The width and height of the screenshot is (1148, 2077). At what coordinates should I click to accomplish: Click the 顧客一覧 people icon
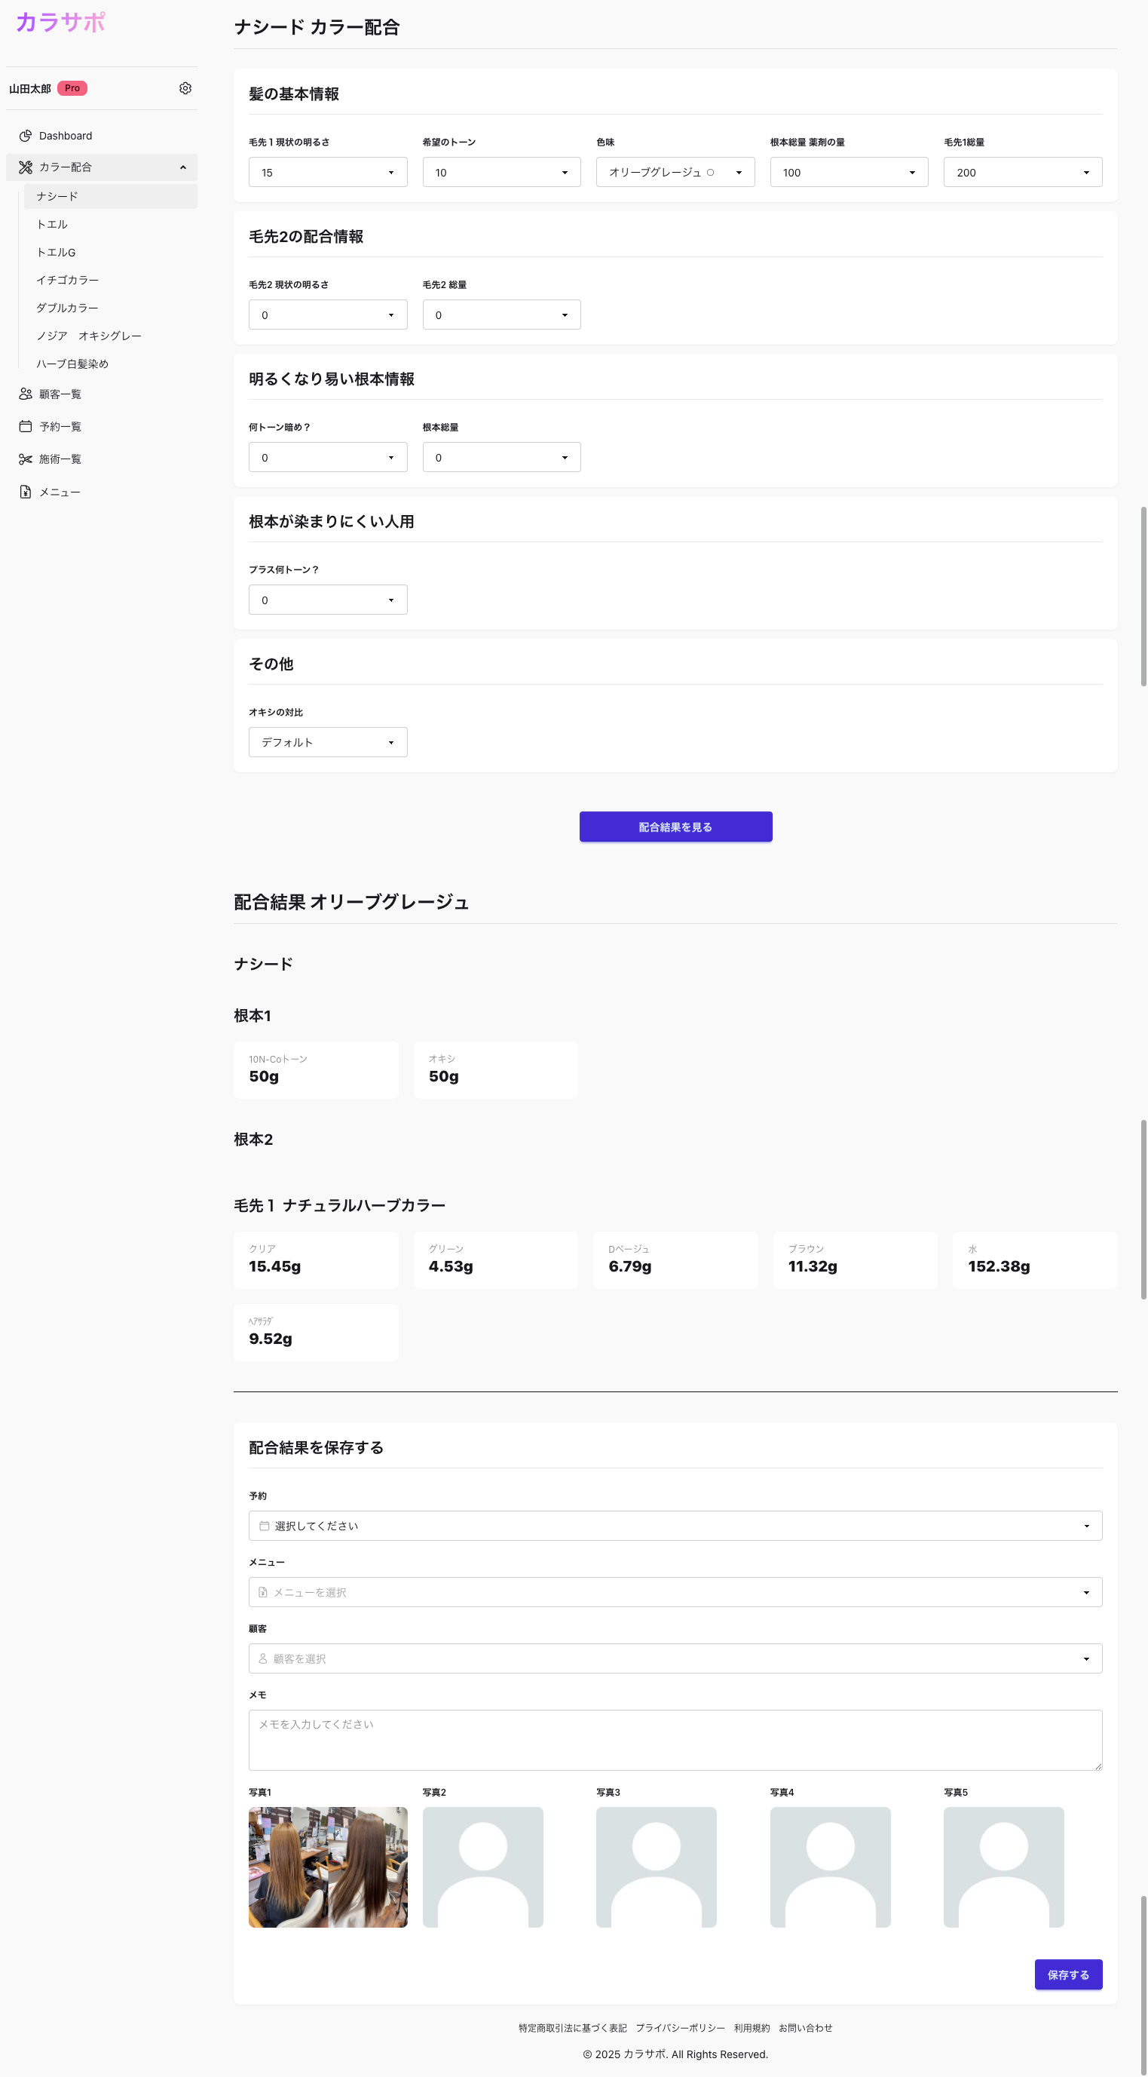pyautogui.click(x=26, y=394)
